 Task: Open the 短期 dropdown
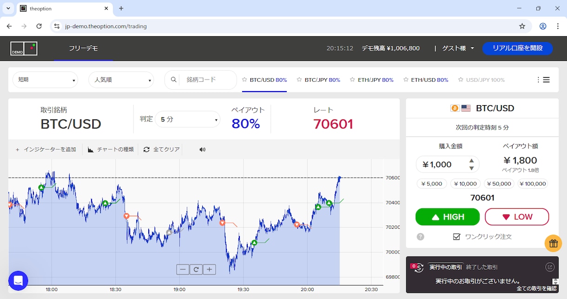45,80
